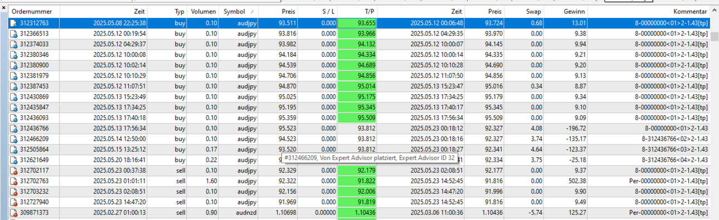Select the loss value -135.17
The width and height of the screenshot is (719, 220).
click(x=575, y=139)
